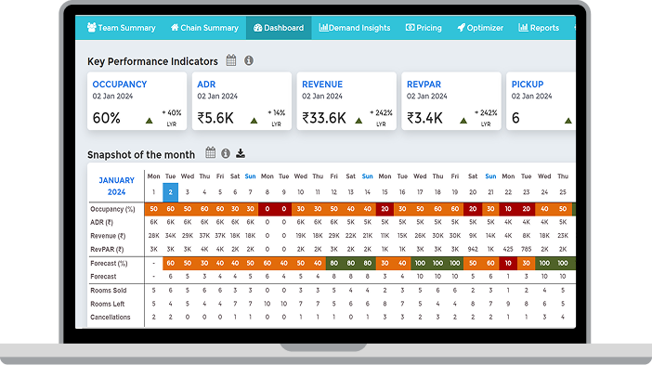
Task: Click the Reports bar chart icon
Action: [x=523, y=28]
